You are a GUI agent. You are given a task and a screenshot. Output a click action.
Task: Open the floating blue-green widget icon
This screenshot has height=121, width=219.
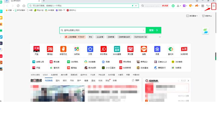pyautogui.click(x=205, y=31)
